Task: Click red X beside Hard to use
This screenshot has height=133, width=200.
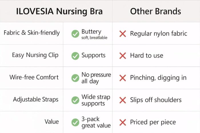Action: pos(123,56)
